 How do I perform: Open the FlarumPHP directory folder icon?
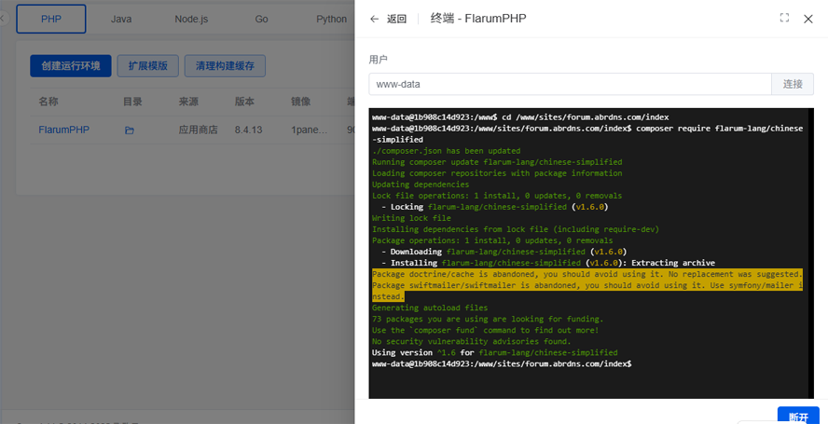point(130,130)
